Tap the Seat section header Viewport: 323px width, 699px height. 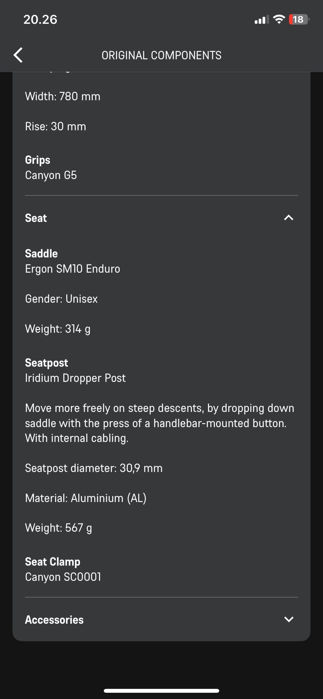pyautogui.click(x=36, y=218)
